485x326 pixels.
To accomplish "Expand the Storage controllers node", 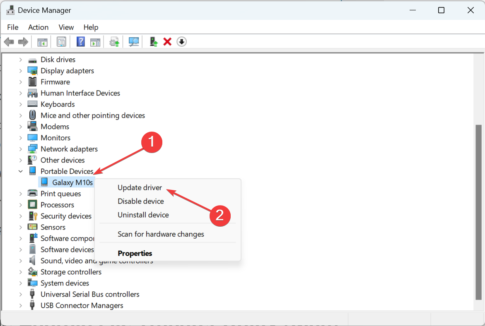I will click(20, 272).
